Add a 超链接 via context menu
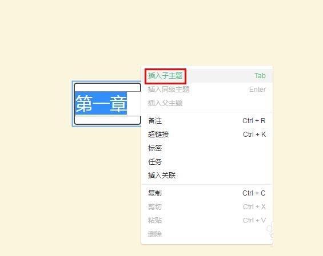Viewport: 323px width, 256px height. pyautogui.click(x=207, y=135)
